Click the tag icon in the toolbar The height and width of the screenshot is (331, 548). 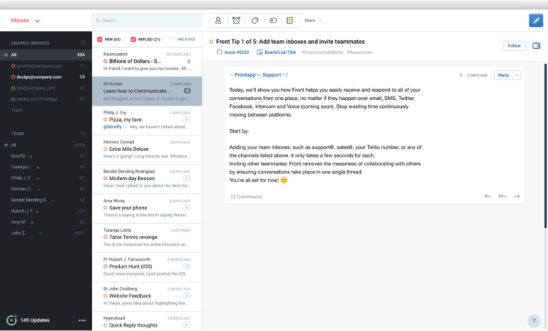pos(255,20)
